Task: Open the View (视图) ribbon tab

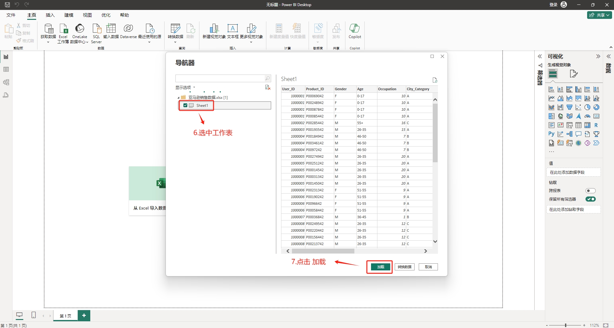Action: (x=87, y=15)
